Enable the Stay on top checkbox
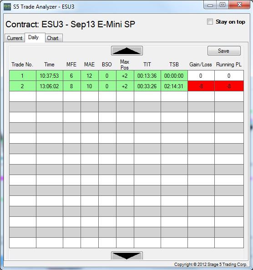Screen dimensions: 253x270 (x=210, y=22)
